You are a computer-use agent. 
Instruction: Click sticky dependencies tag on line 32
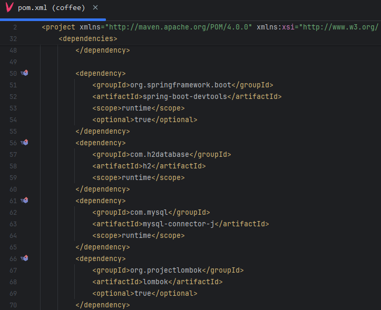pyautogui.click(x=88, y=38)
